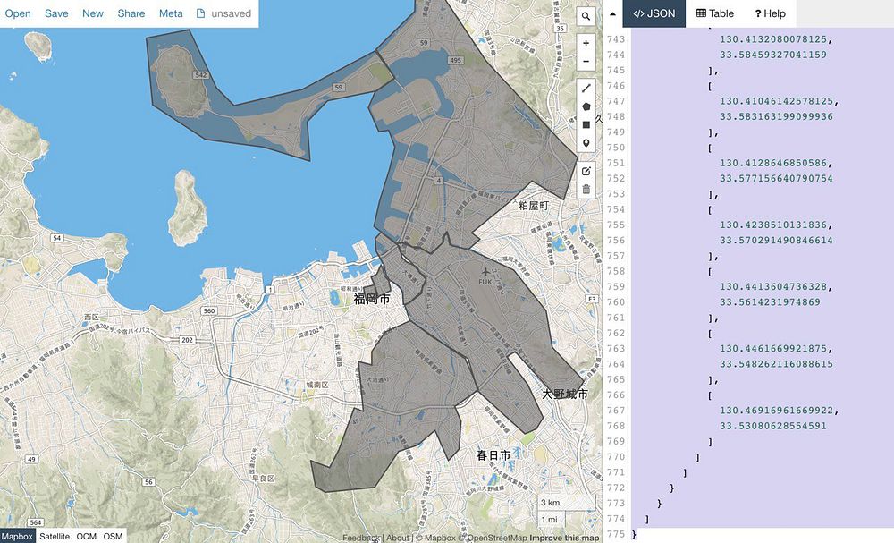
Task: Switch to the OCM base layer
Action: coord(86,536)
